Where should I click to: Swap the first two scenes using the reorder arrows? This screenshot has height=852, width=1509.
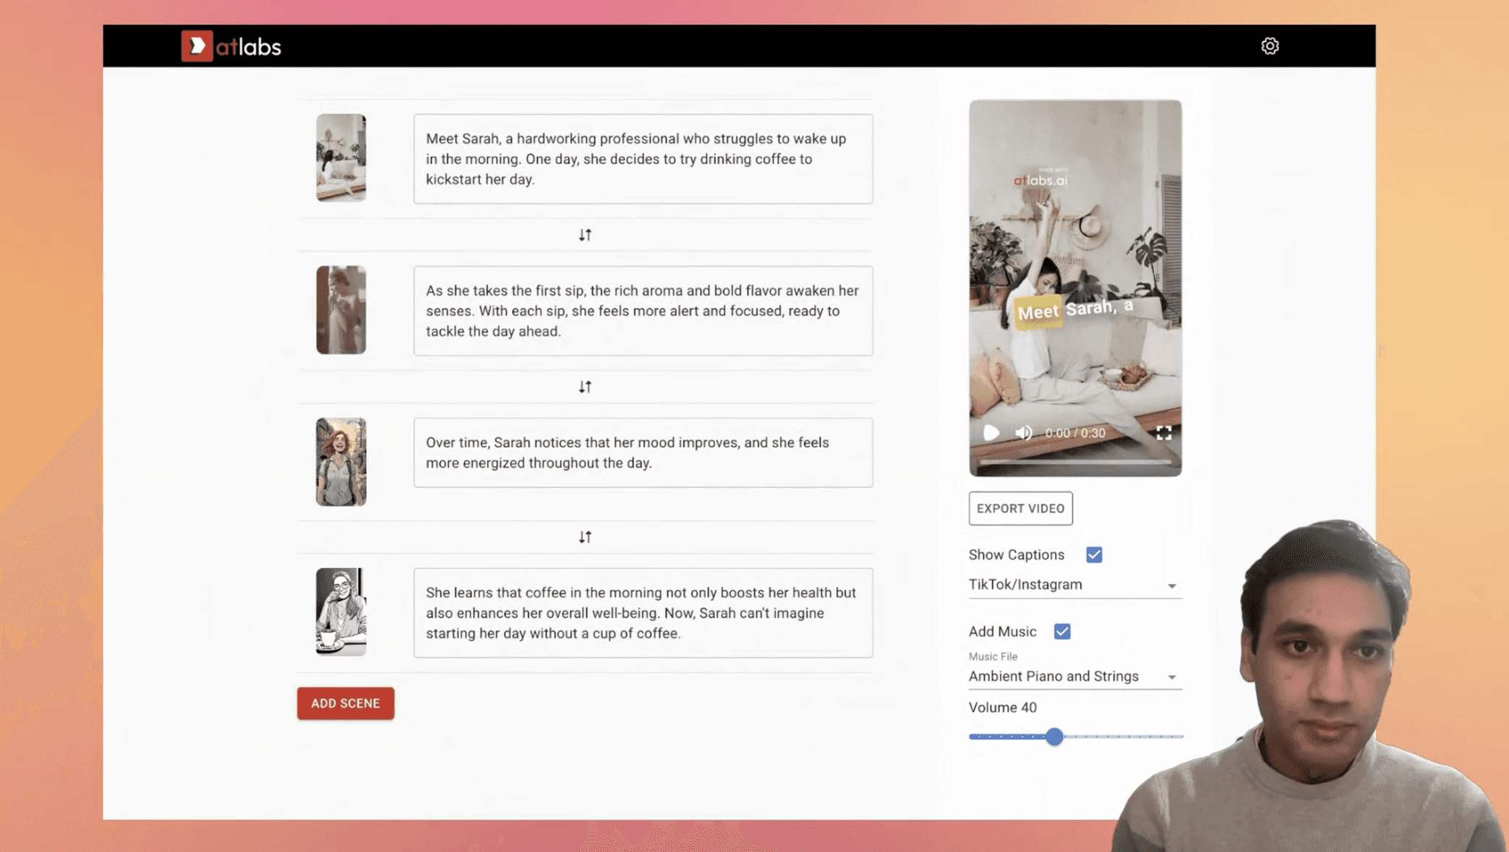click(x=585, y=234)
